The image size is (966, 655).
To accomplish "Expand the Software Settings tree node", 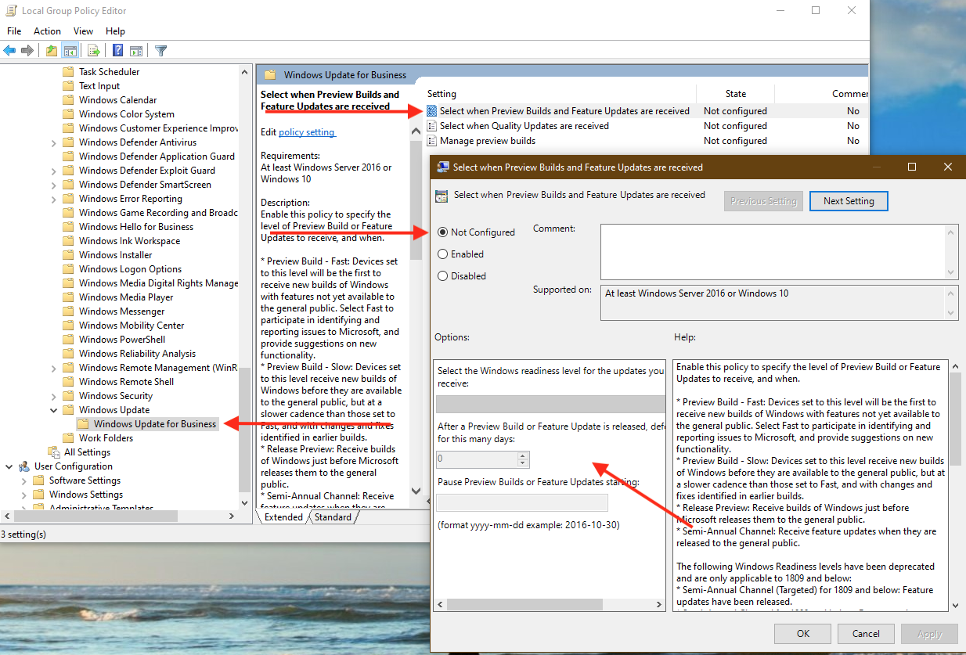I will point(23,480).
